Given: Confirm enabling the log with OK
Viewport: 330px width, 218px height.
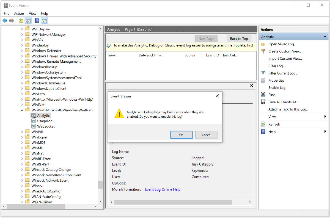Looking at the screenshot, I should (x=182, y=135).
